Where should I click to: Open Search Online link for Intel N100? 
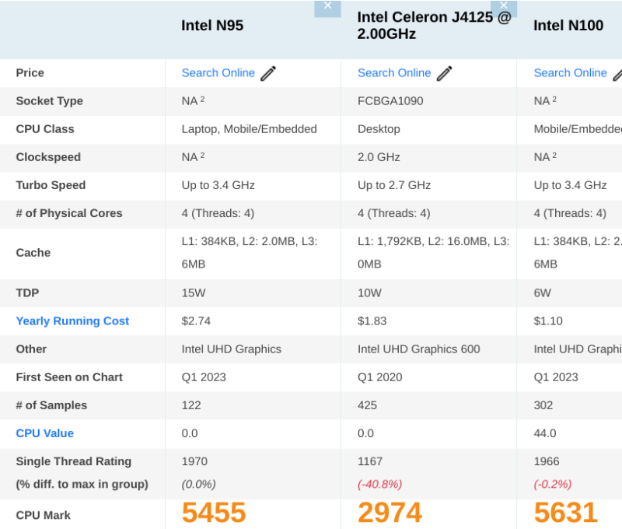coord(571,73)
